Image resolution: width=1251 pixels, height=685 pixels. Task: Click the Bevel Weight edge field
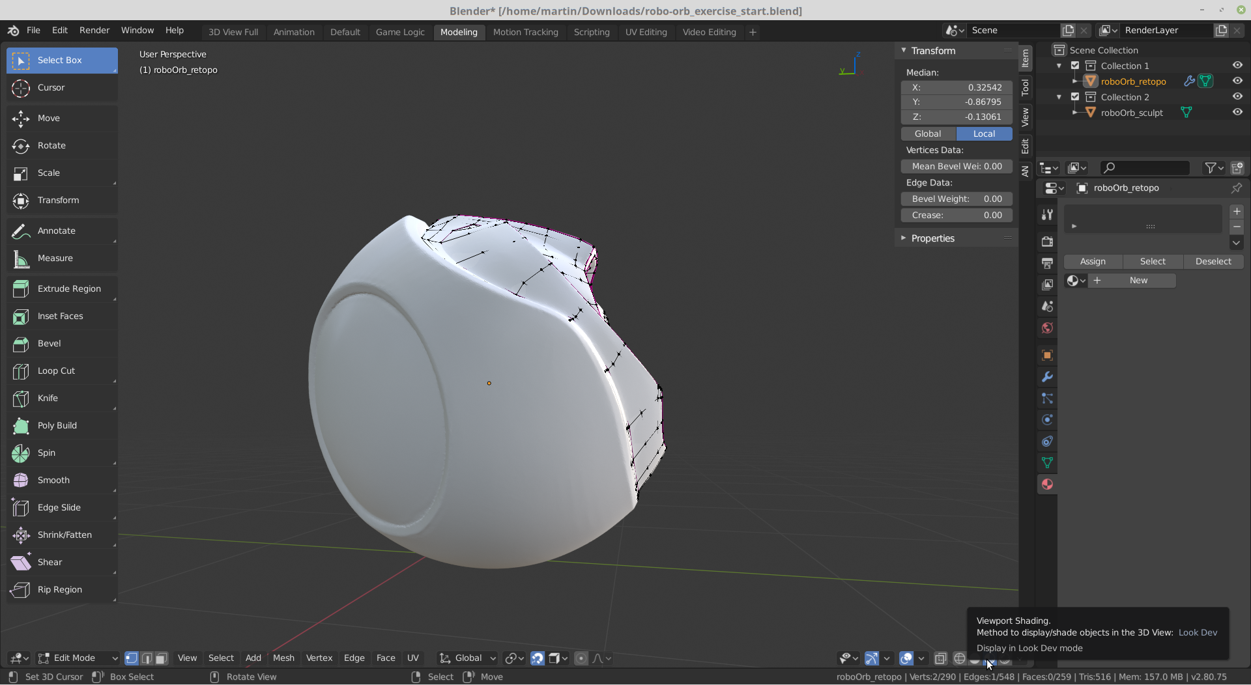tap(956, 199)
